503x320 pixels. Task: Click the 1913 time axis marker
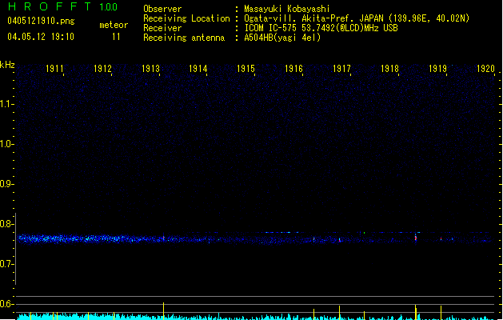tap(150, 69)
